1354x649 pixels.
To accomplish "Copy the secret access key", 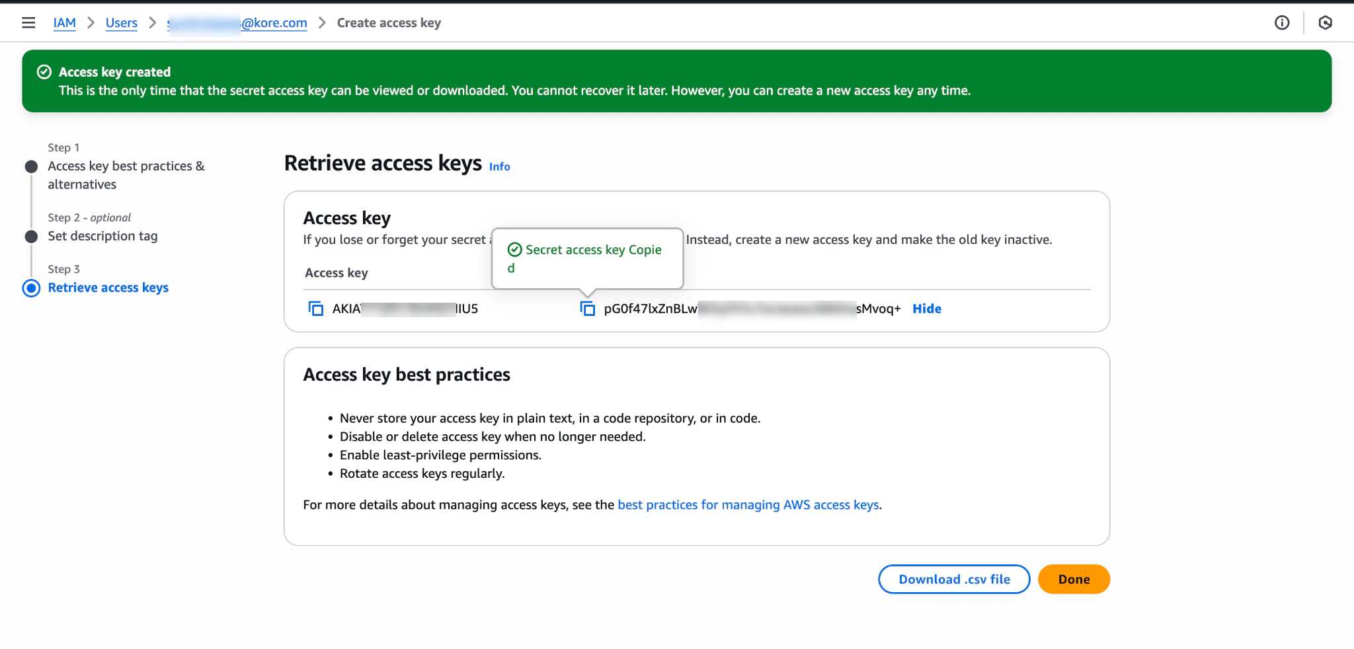I will 588,309.
